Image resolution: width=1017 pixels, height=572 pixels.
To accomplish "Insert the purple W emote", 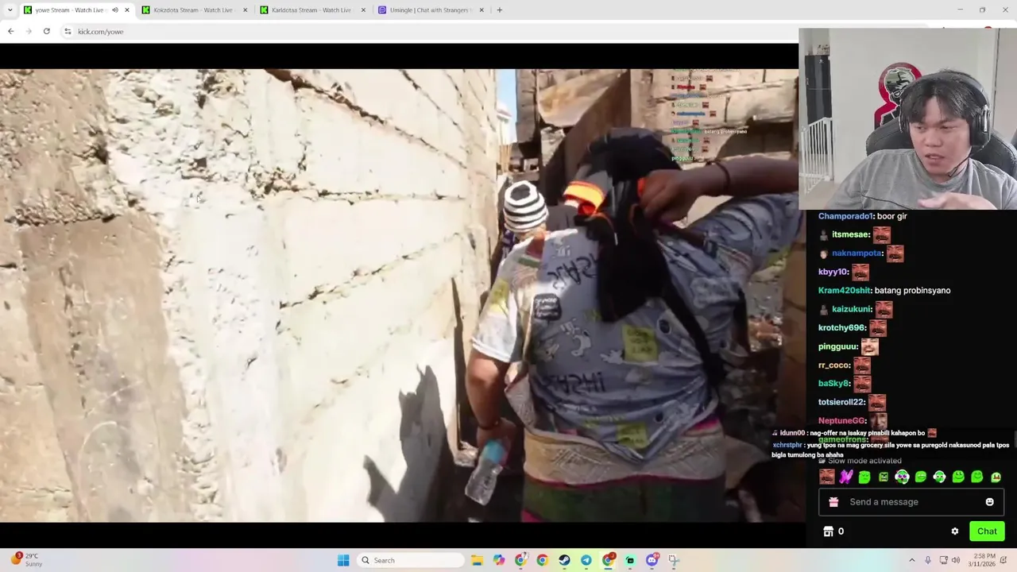I will 846,477.
